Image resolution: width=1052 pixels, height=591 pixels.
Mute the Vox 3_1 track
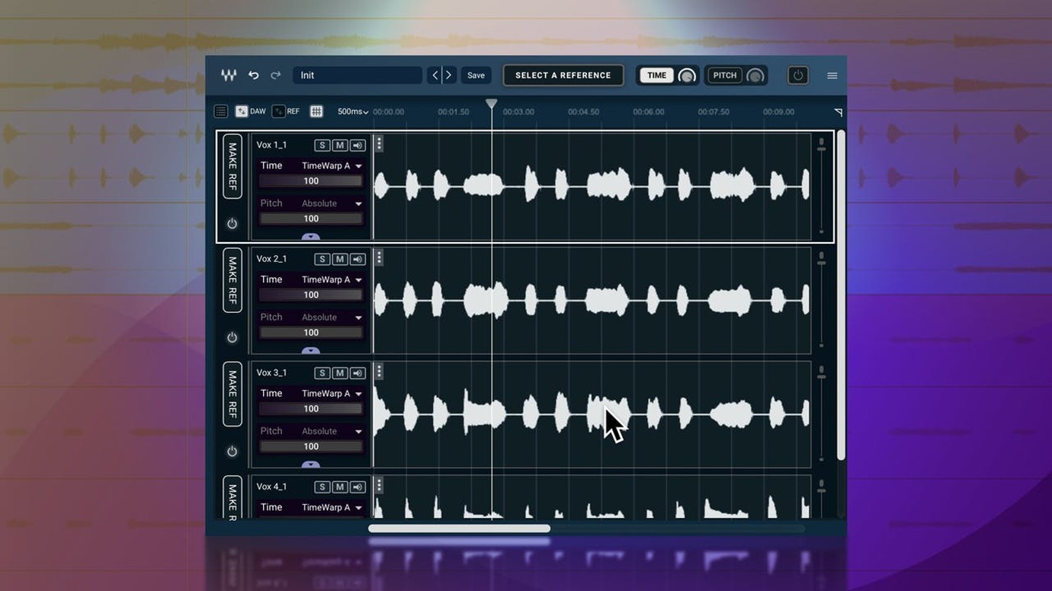(339, 372)
